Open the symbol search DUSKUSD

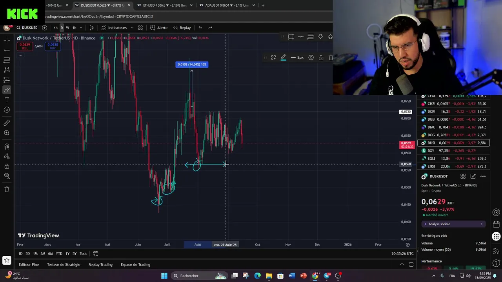27,28
